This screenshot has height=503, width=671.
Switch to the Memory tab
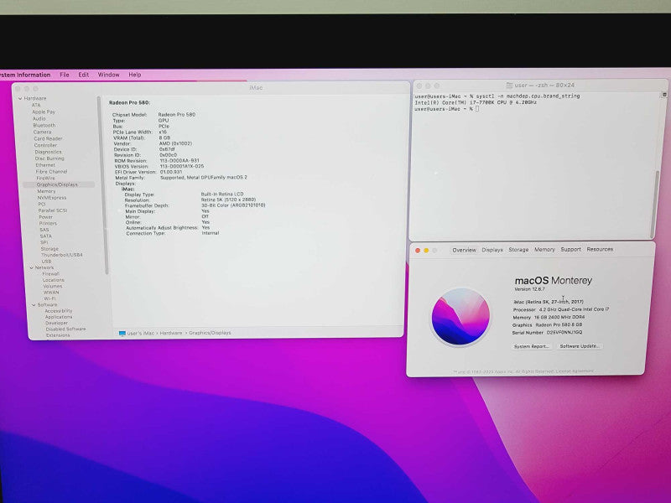click(x=544, y=249)
